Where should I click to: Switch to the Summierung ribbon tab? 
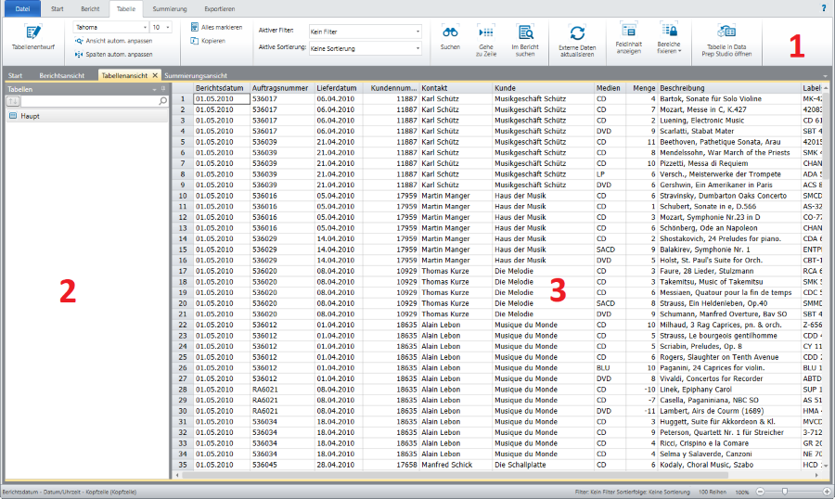click(x=169, y=7)
